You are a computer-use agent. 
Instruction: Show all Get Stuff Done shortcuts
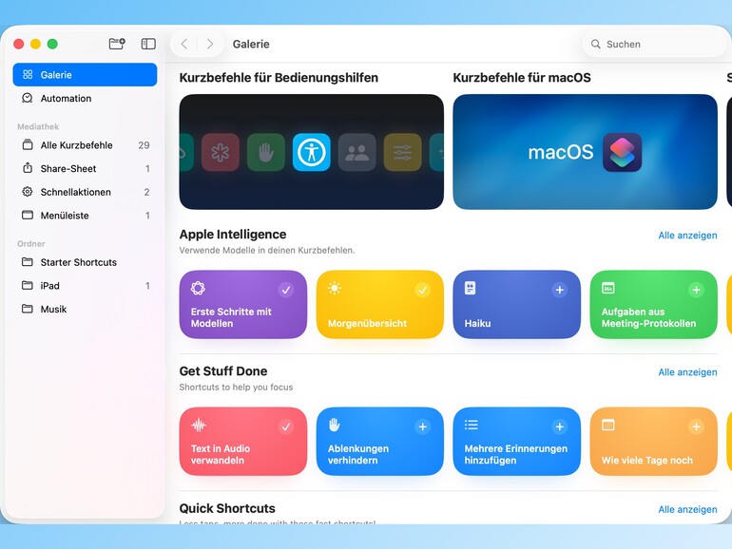(x=687, y=372)
